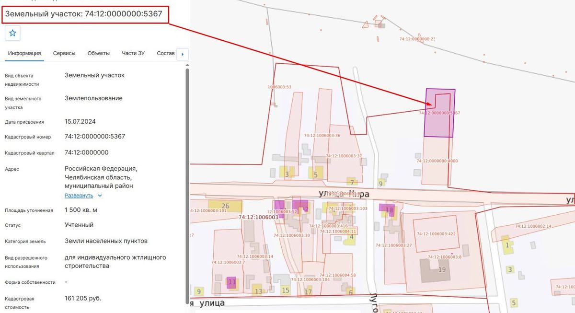Open the Информация tab
This screenshot has height=313, width=575.
[24, 53]
